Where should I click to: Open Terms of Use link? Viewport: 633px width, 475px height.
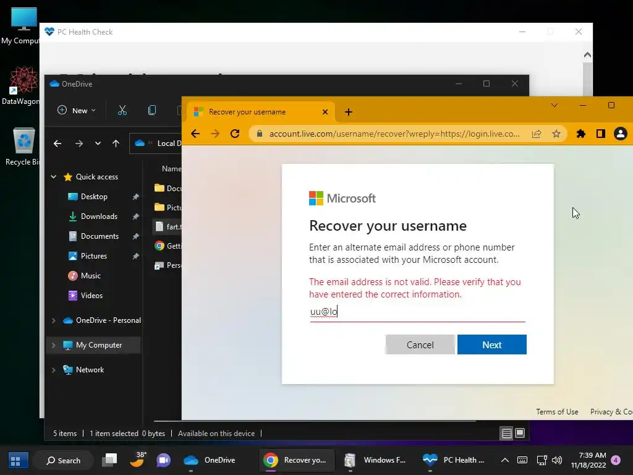tap(557, 411)
